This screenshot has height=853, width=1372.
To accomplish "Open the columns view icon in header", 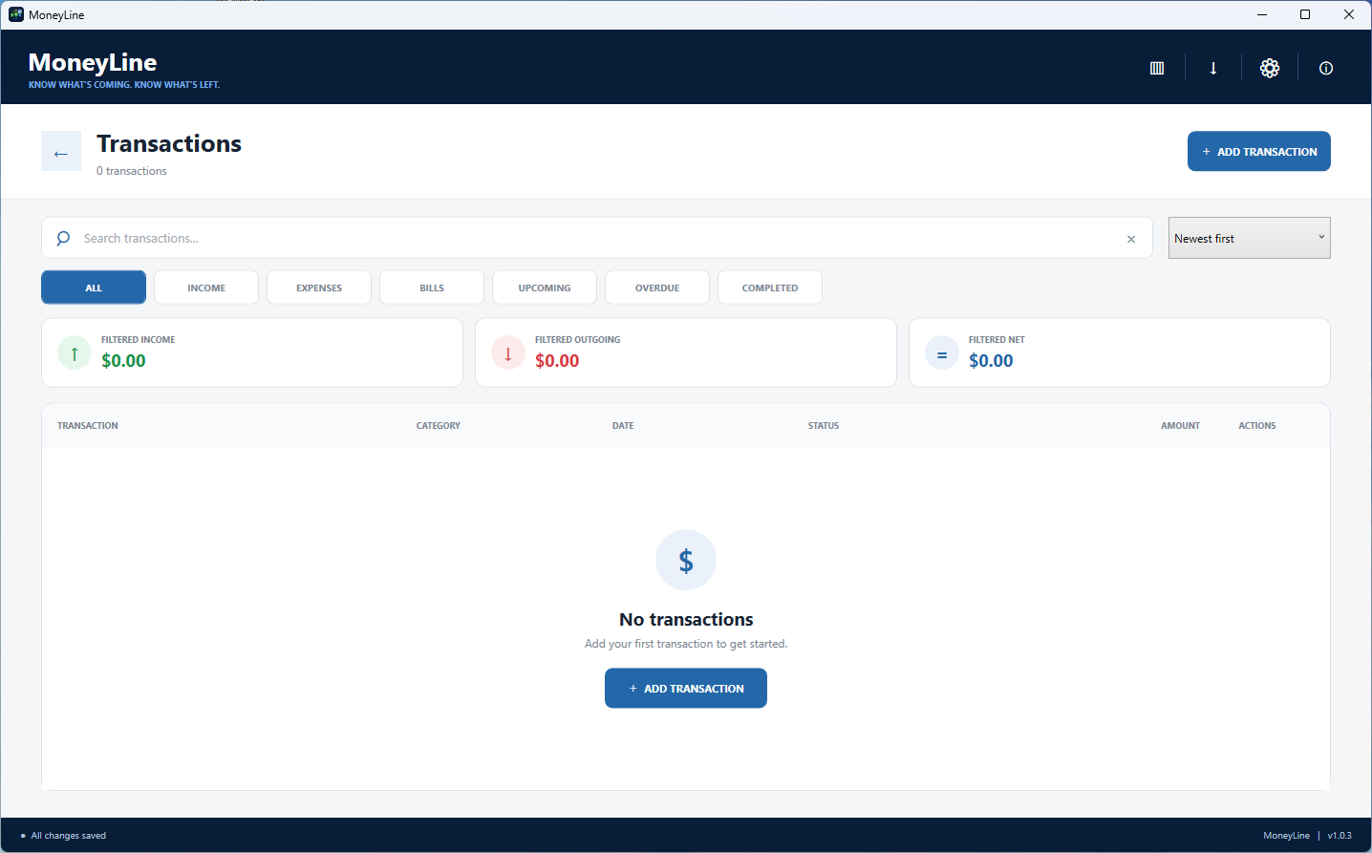I will tap(1157, 68).
